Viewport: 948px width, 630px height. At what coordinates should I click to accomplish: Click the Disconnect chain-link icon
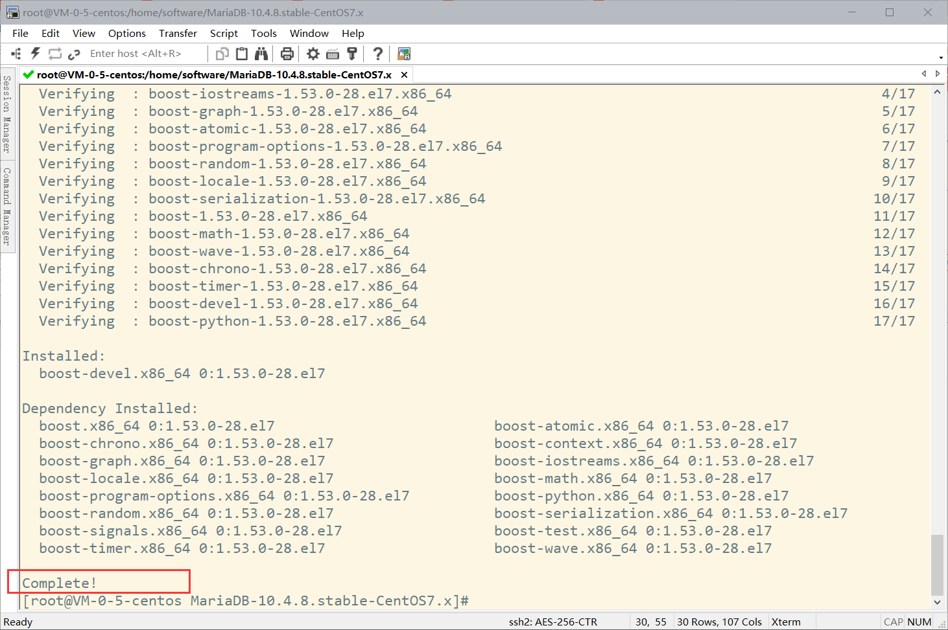pyautogui.click(x=74, y=54)
